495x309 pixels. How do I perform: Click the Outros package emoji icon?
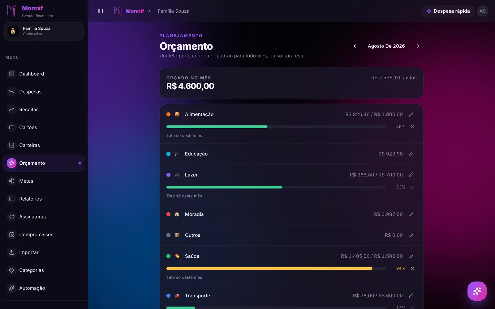(177, 235)
